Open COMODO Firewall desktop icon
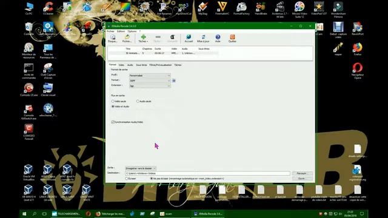Screen dimensions: 388x218 click(x=28, y=132)
